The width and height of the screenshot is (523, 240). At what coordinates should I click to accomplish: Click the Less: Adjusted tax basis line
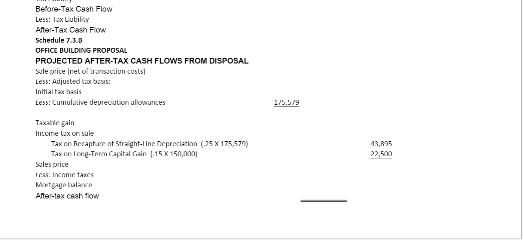click(73, 81)
